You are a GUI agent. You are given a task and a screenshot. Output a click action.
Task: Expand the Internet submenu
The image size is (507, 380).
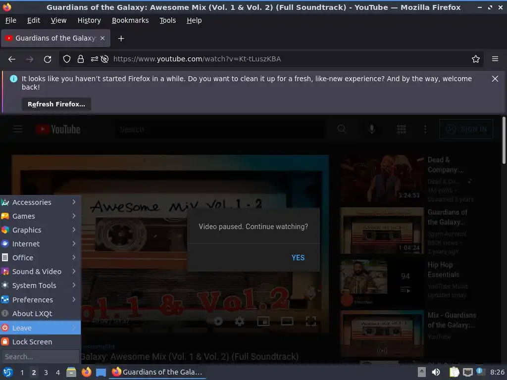pos(41,244)
